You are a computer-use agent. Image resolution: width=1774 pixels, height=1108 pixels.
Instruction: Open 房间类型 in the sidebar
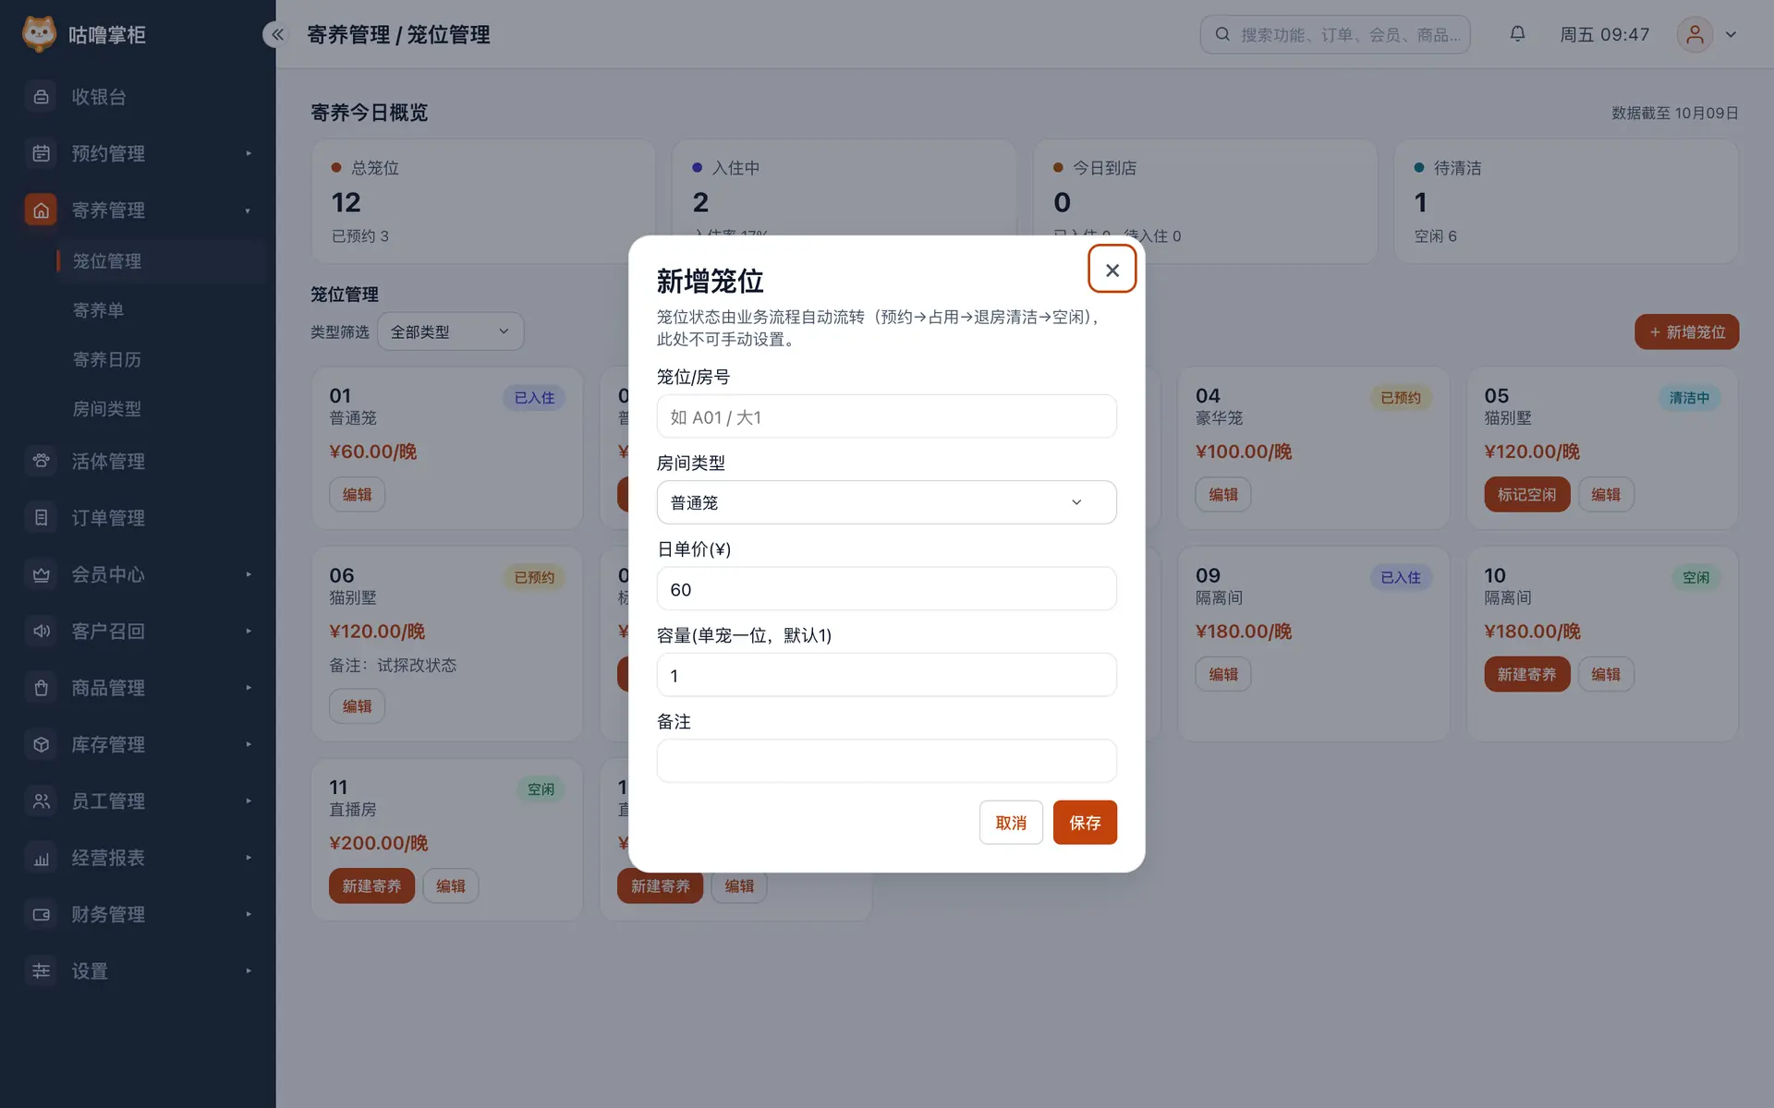point(107,408)
